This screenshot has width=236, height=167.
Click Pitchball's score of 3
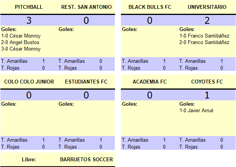pos(29,20)
